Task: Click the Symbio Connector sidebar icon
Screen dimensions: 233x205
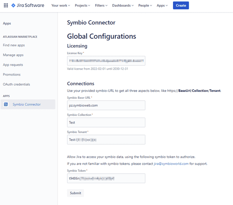Action: [6, 104]
